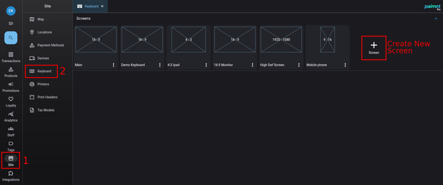Collapse the sidebar menu toggle icon

click(x=11, y=23)
